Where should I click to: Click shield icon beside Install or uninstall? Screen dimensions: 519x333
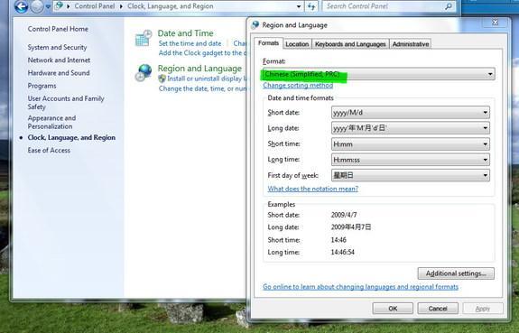tap(162, 79)
